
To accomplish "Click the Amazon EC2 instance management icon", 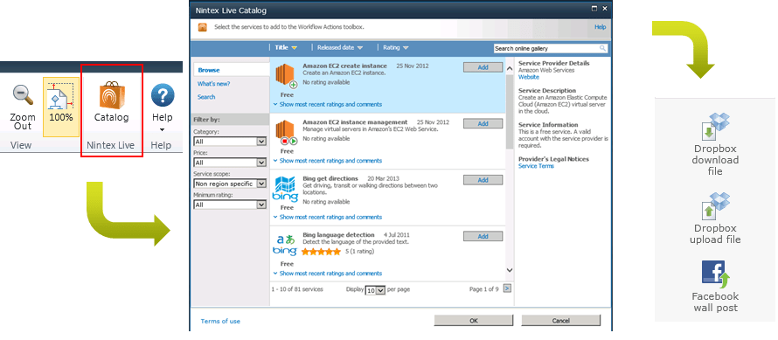I will tap(287, 133).
